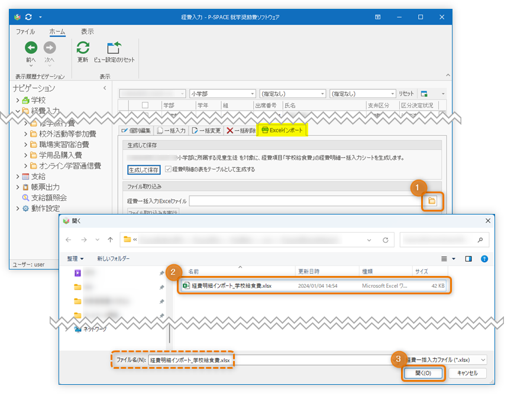514x406 pixels.
Task: Expand the 学校 tree node
Action: click(18, 100)
